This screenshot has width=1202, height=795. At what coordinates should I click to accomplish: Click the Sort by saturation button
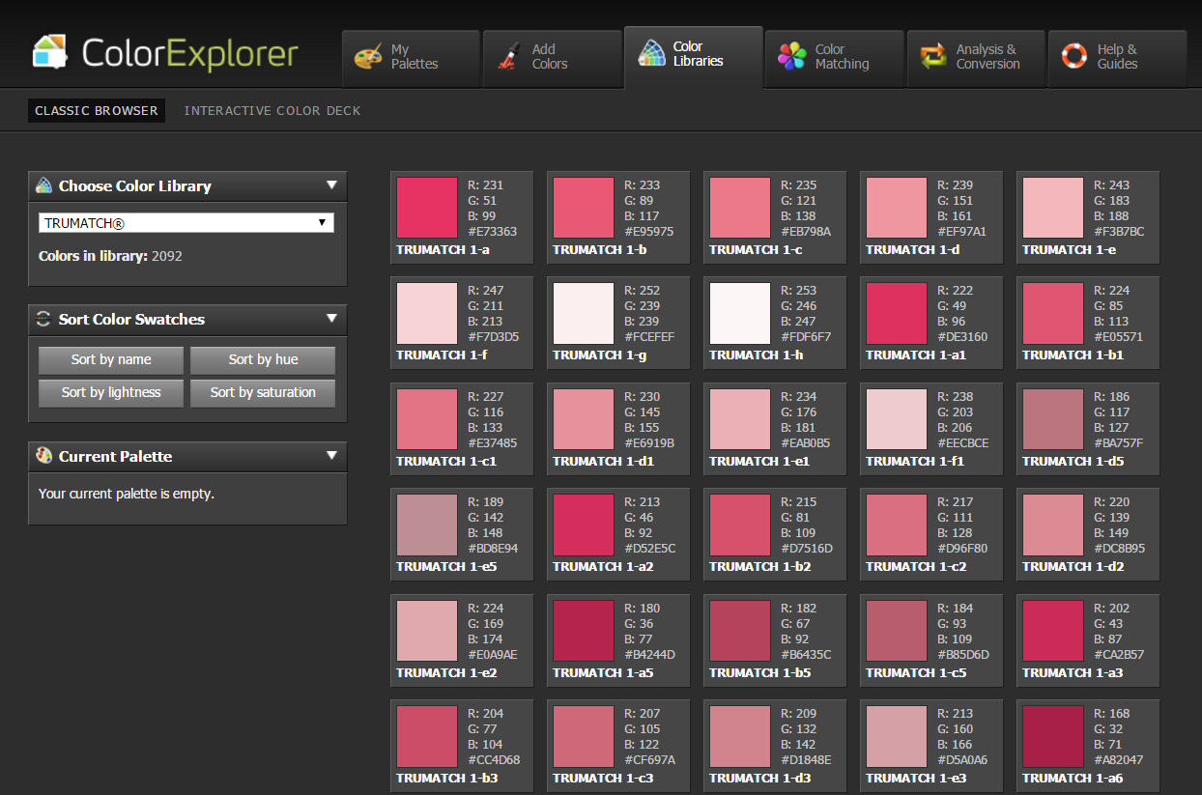click(263, 393)
